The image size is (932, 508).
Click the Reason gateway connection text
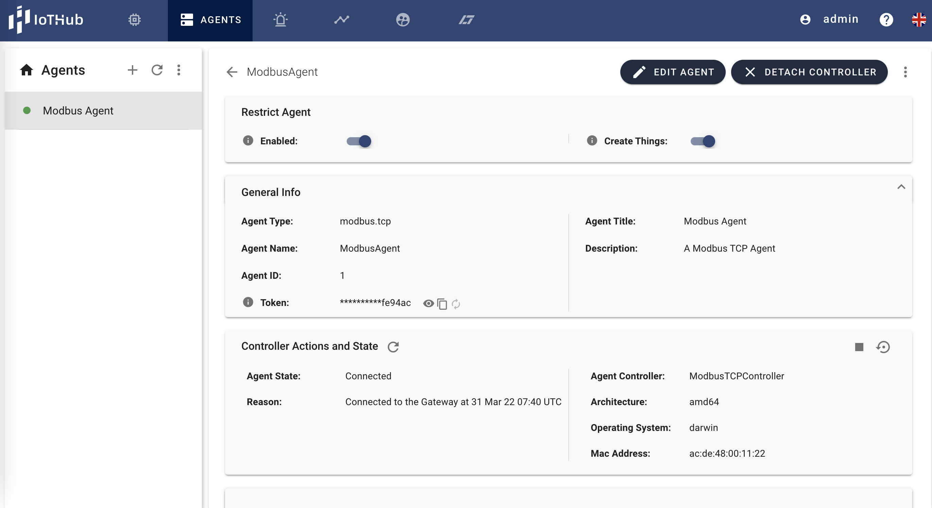click(453, 402)
